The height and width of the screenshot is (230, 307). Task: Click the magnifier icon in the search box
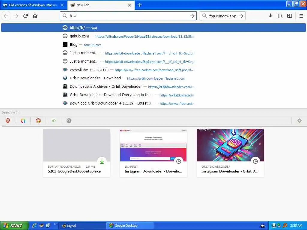204,16
